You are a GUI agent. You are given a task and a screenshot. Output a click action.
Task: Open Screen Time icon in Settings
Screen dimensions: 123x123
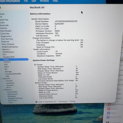pos(108,117)
